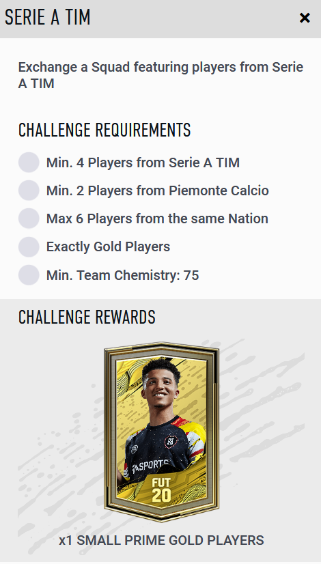Select the SERIE A TIM header title

[x=47, y=17]
